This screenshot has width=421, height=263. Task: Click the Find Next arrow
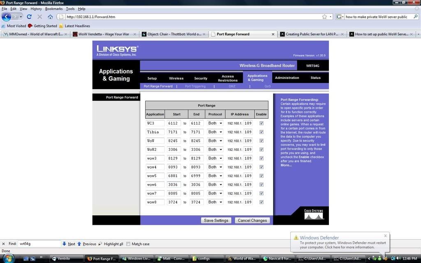click(69, 244)
